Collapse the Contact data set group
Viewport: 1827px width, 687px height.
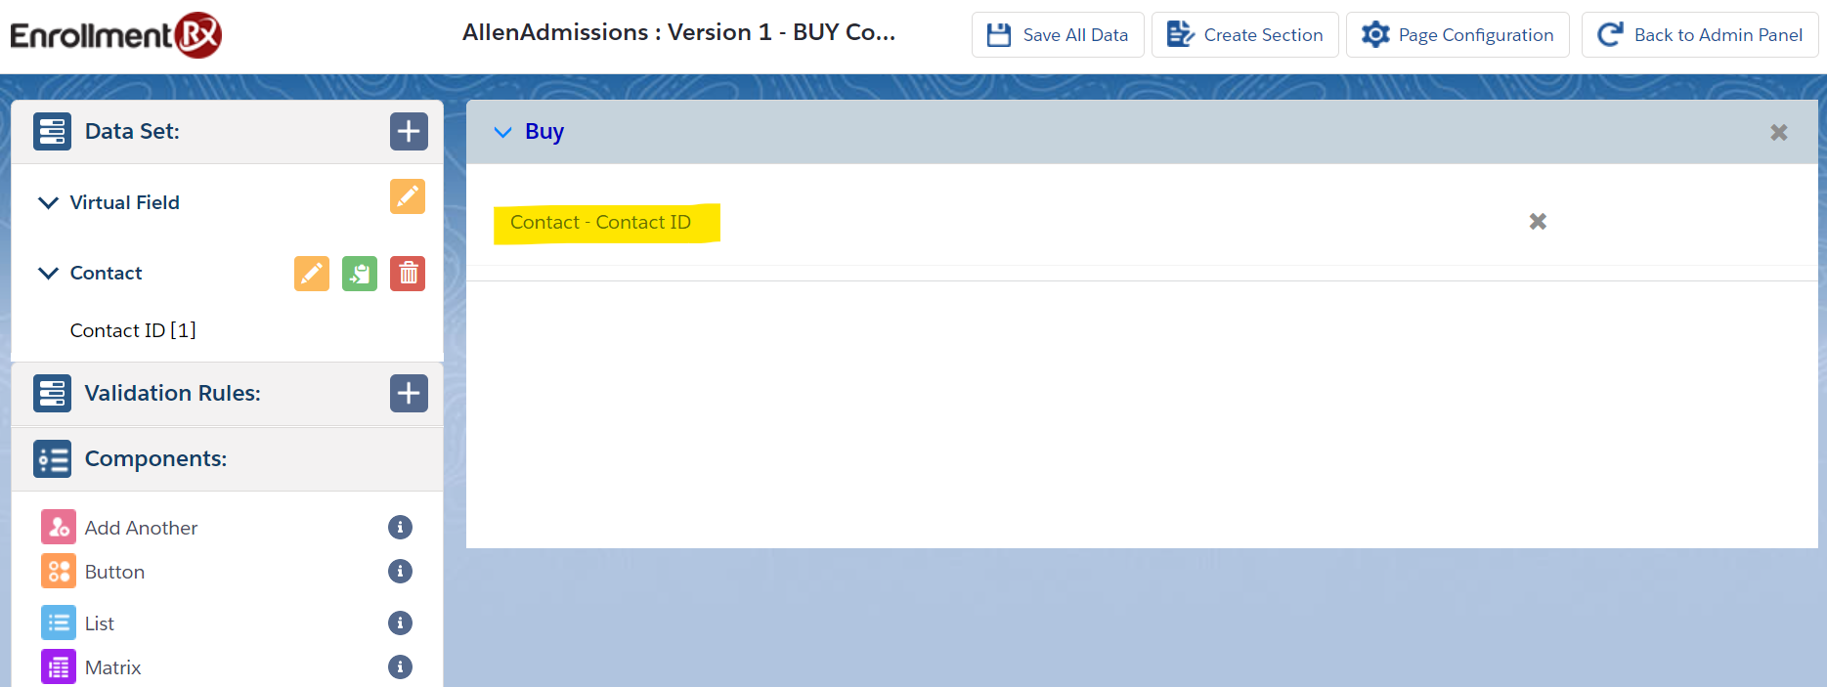(x=48, y=273)
